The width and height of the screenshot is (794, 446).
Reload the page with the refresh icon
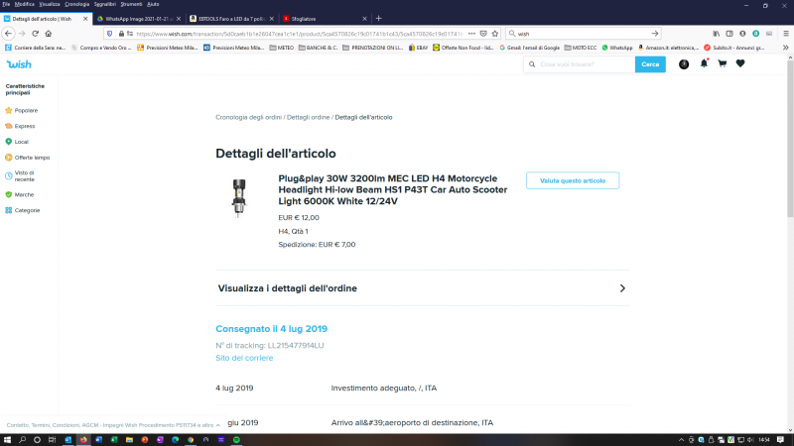[x=35, y=34]
